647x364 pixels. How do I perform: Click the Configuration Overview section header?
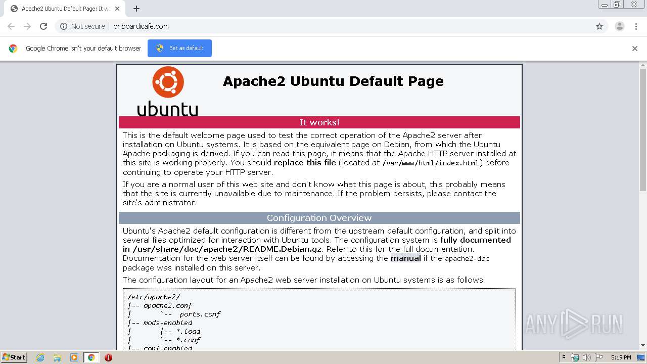click(319, 218)
